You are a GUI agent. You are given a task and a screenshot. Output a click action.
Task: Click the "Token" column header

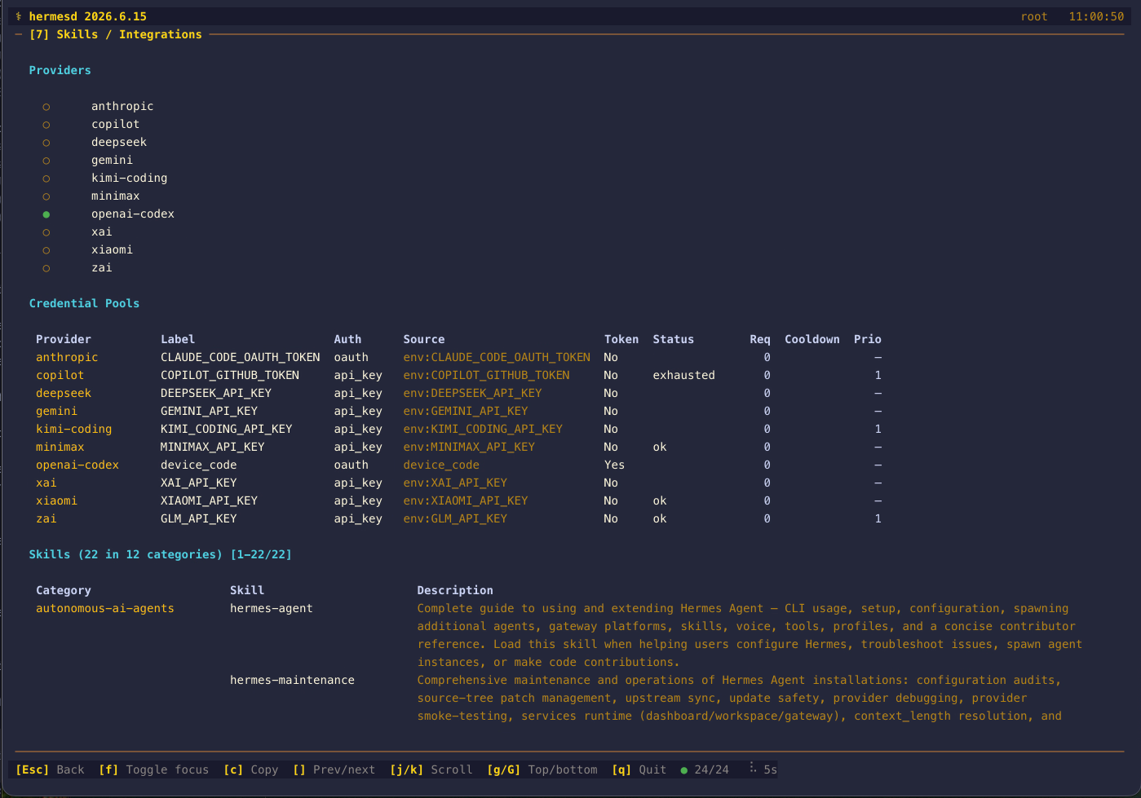coord(621,339)
